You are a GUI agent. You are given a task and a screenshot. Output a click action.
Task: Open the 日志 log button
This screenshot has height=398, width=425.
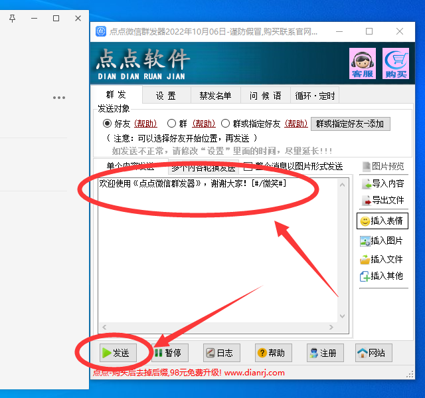(x=222, y=353)
